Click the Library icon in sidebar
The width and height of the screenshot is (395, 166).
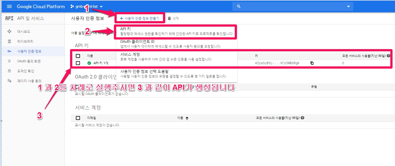9,41
